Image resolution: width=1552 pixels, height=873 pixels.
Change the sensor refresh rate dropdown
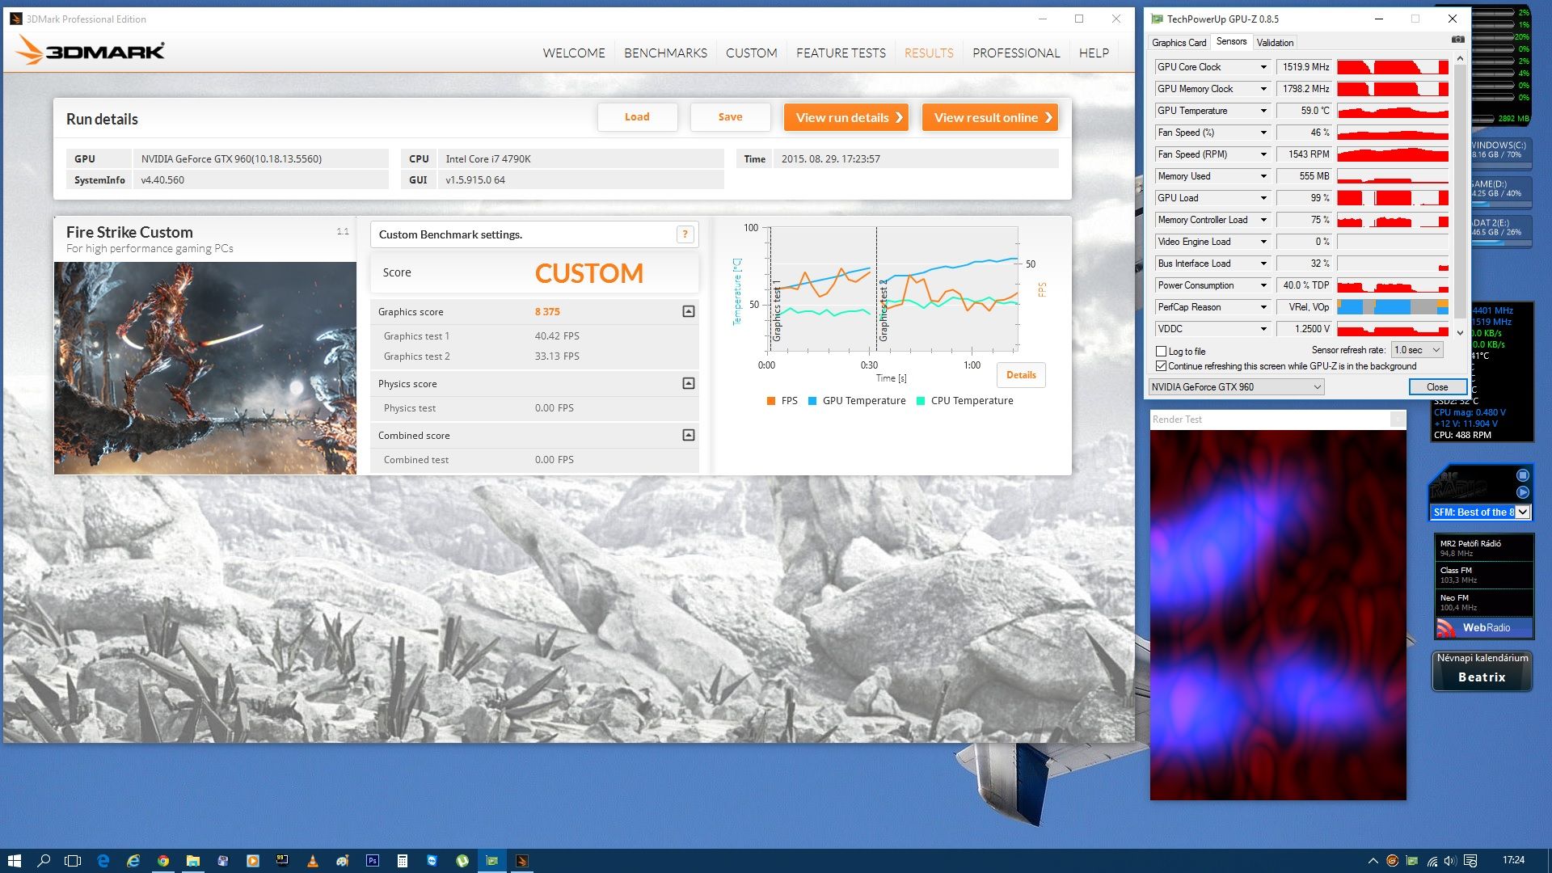click(1417, 350)
